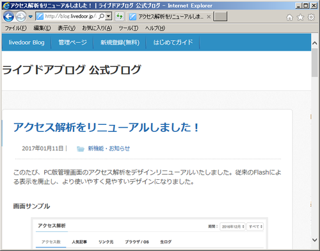320x251 pixels.
Task: Click scrollbar down arrow
Action: click(314, 240)
